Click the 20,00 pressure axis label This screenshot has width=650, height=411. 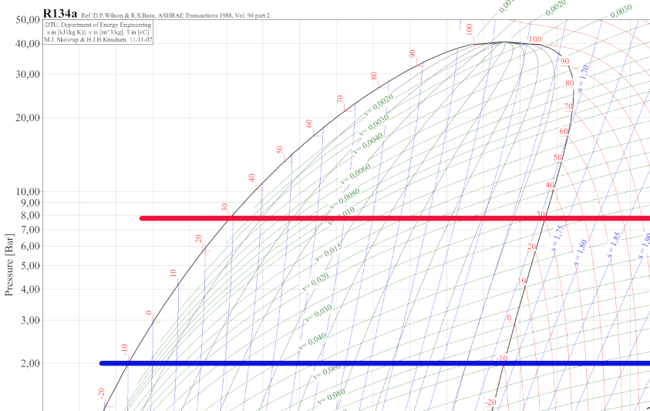28,118
